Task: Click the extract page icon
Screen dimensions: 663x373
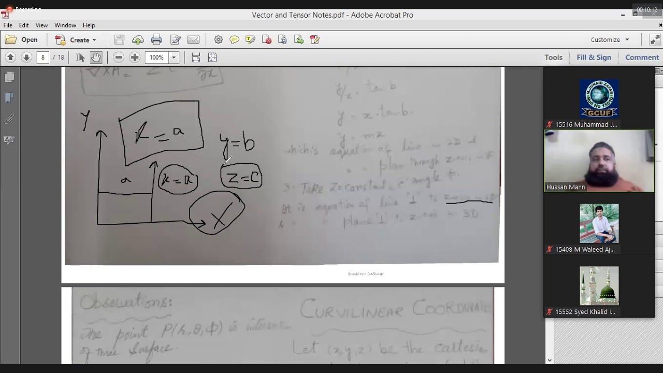Action: (x=298, y=40)
